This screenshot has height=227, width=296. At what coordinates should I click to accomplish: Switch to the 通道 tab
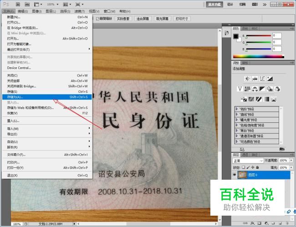pos(245,155)
